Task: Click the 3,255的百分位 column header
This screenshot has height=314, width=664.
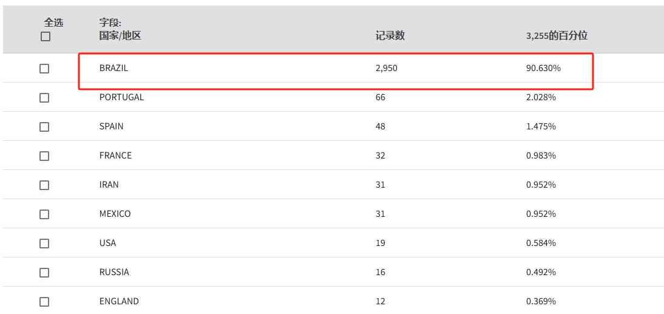Action: coord(557,36)
